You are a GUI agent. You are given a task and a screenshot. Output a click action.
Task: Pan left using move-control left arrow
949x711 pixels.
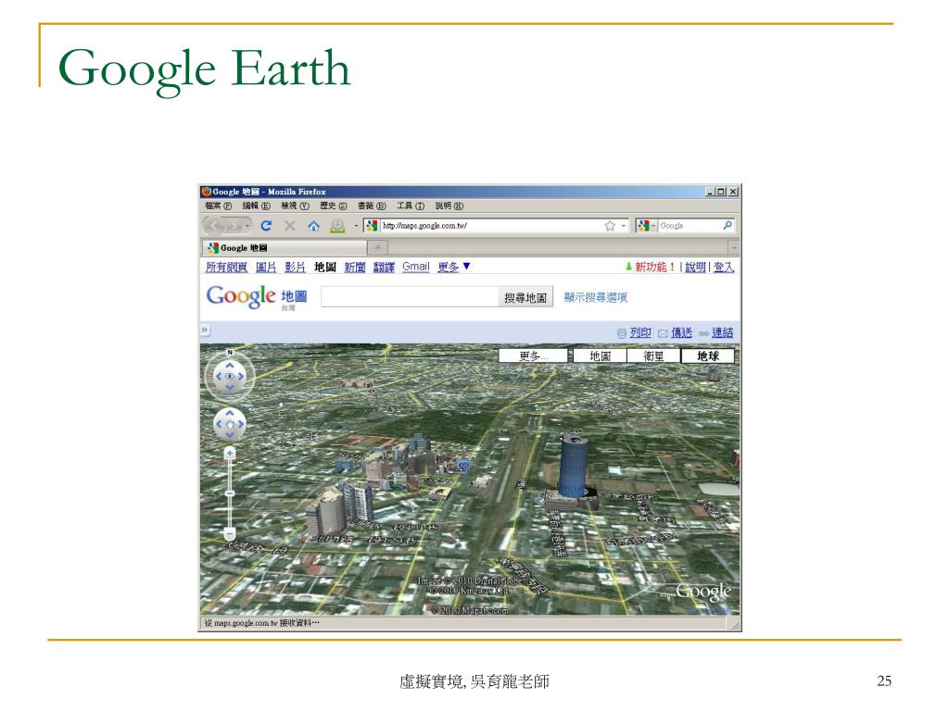coord(219,424)
